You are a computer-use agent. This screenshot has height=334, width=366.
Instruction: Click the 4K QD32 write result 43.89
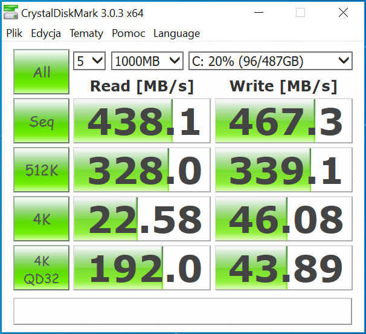coord(284,268)
